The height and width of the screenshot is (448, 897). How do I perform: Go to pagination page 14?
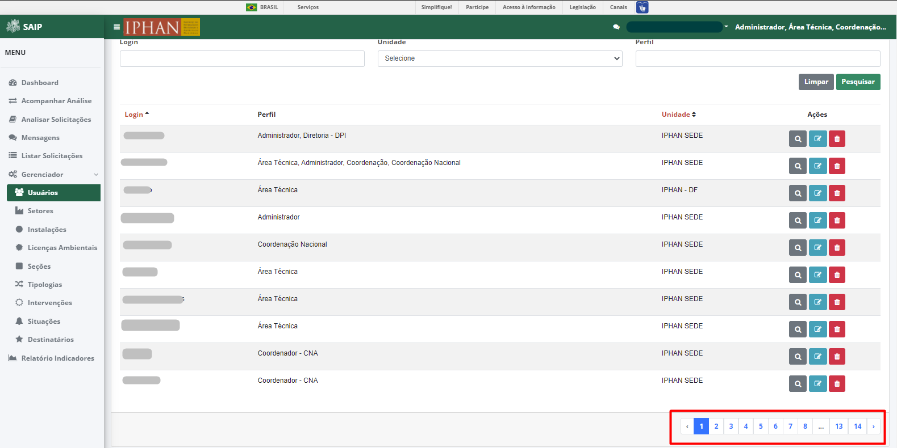pos(858,426)
